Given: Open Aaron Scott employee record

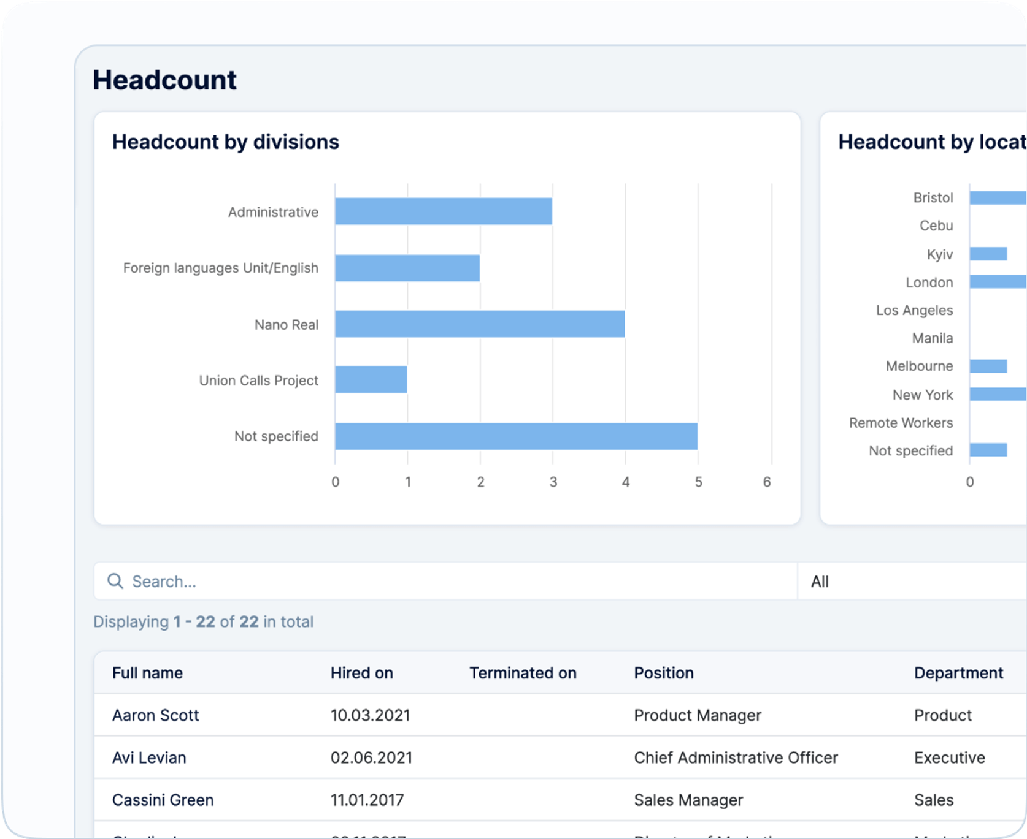Looking at the screenshot, I should 155,715.
